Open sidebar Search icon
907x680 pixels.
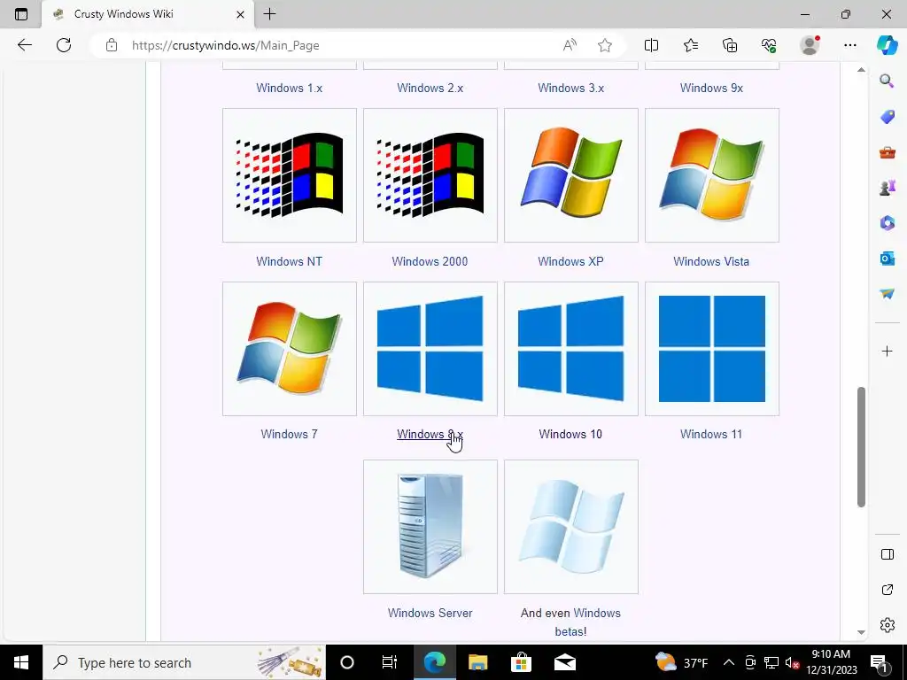[887, 81]
